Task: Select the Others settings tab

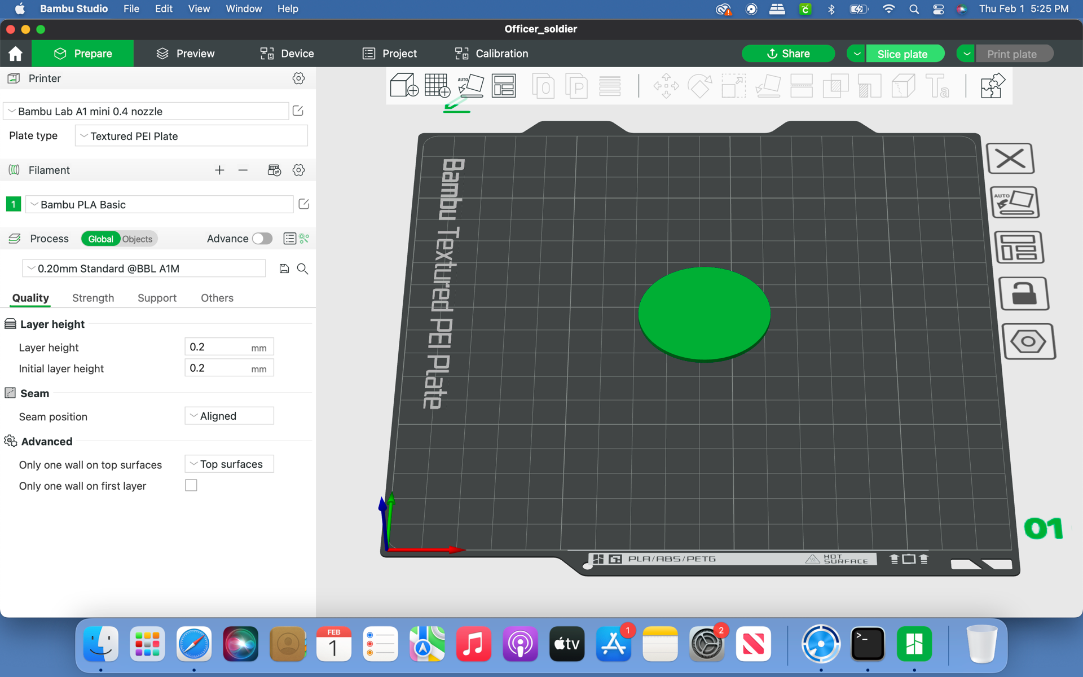Action: point(217,298)
